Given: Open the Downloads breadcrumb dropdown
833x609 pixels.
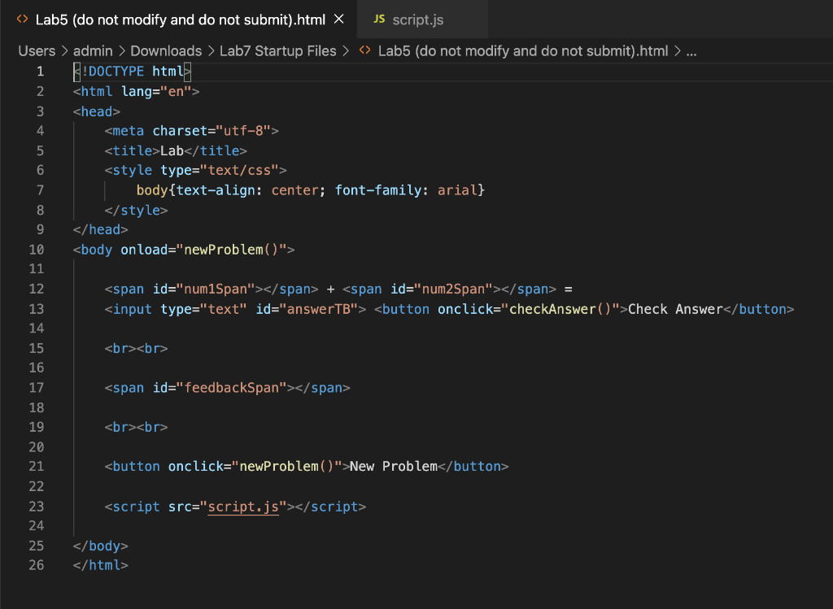Looking at the screenshot, I should [166, 50].
